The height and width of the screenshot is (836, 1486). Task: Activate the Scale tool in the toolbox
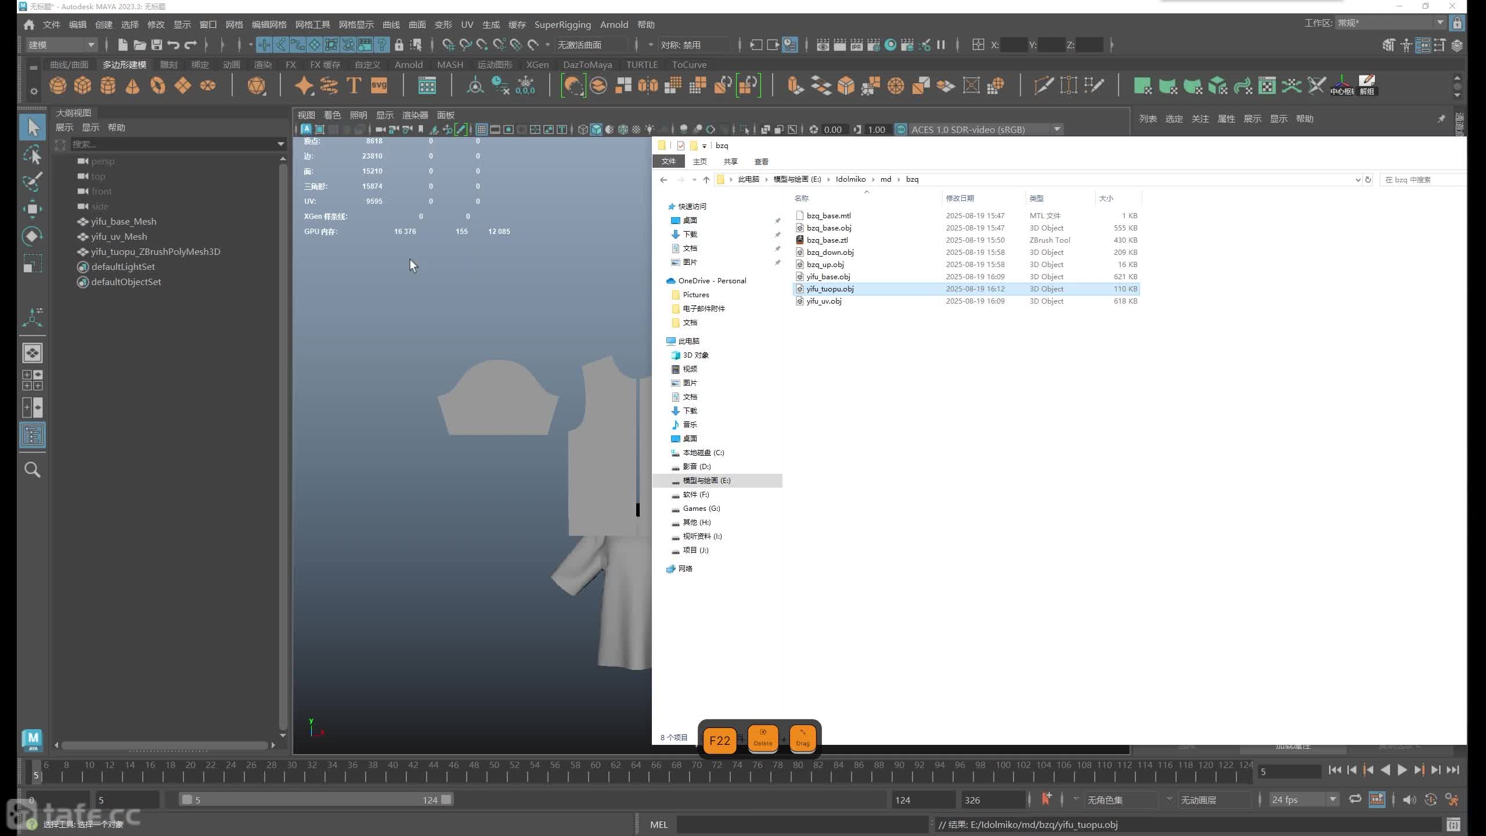coord(33,264)
